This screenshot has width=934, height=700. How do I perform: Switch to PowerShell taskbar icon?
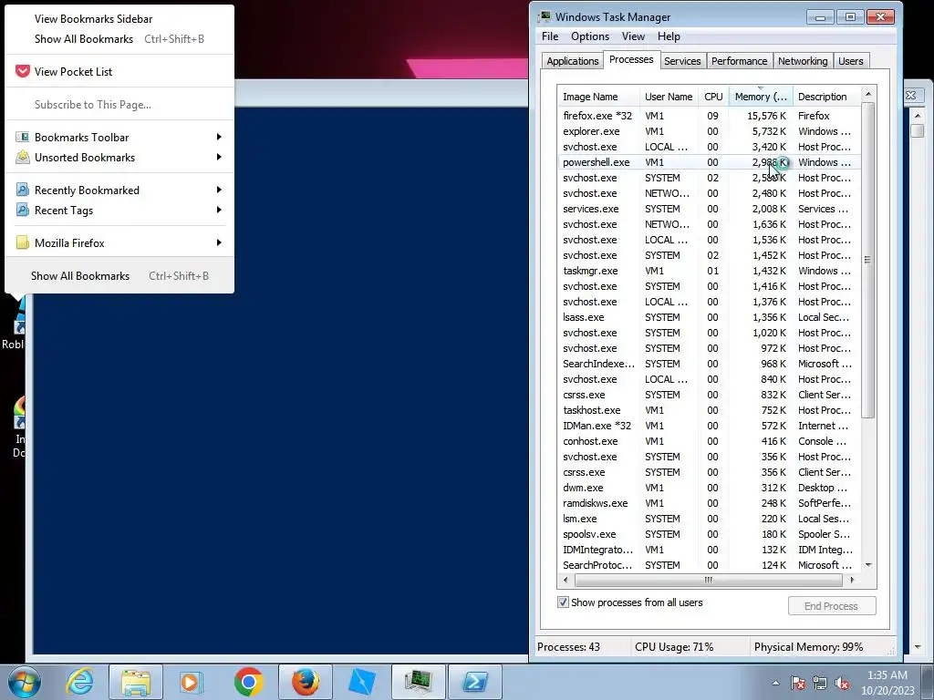tap(474, 682)
